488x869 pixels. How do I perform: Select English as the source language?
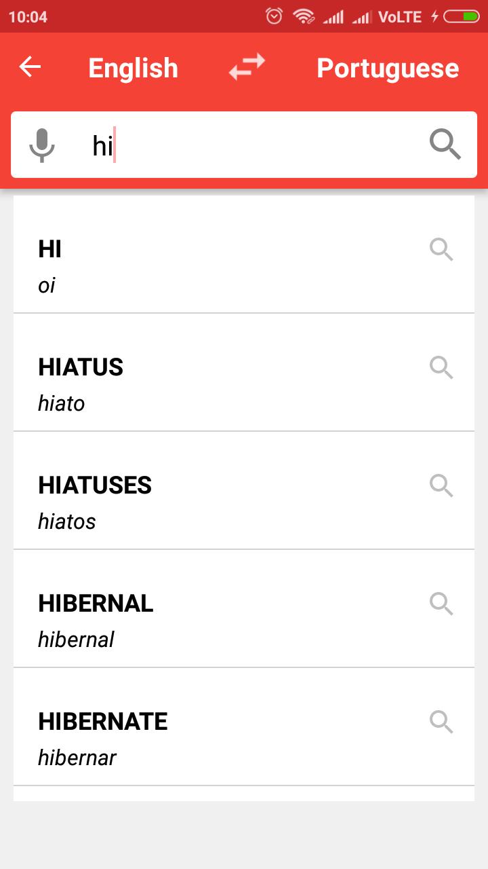click(x=133, y=68)
